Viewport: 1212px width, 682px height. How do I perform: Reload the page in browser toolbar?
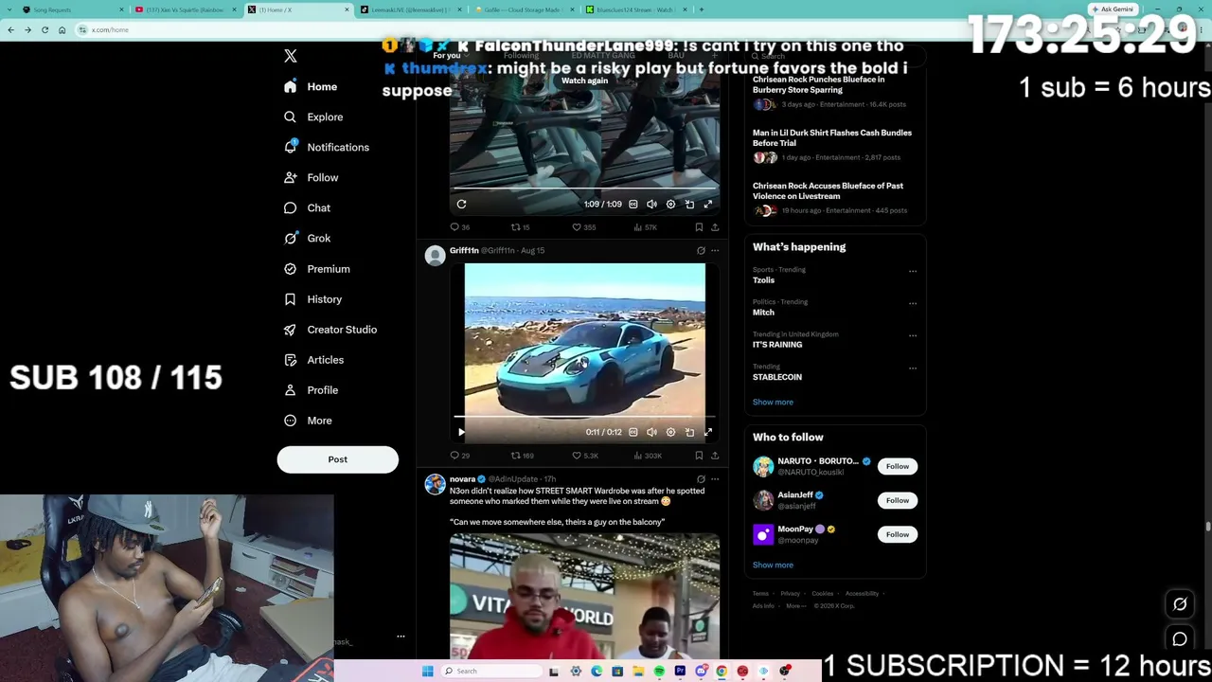[x=45, y=29]
